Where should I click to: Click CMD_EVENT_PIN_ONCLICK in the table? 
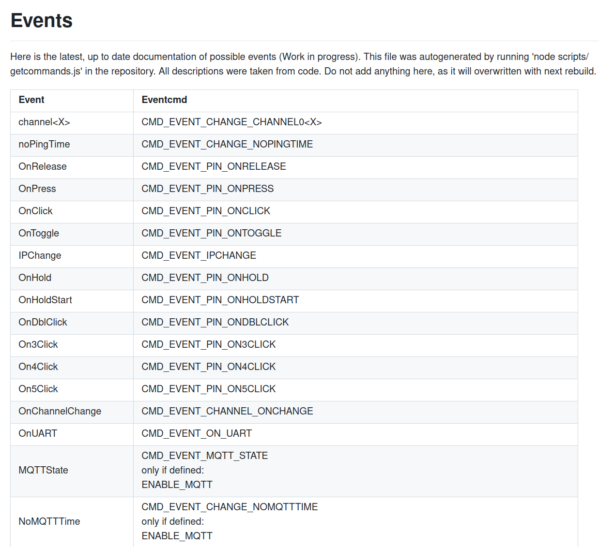(206, 211)
